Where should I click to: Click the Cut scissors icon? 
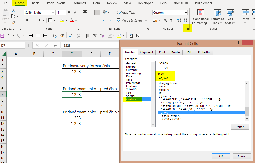click(13, 10)
